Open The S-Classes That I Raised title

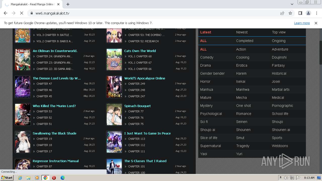coord(145,161)
